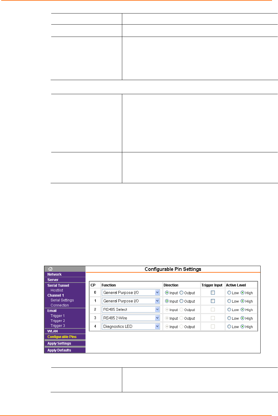The width and height of the screenshot is (278, 416).
Task: Set CP 4 active level Low
Action: pyautogui.click(x=229, y=327)
